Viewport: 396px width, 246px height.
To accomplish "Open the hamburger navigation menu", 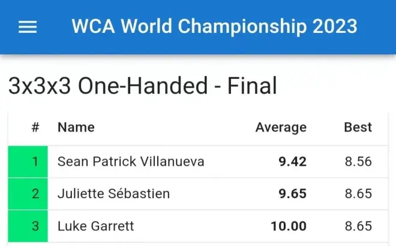I will pos(28,27).
